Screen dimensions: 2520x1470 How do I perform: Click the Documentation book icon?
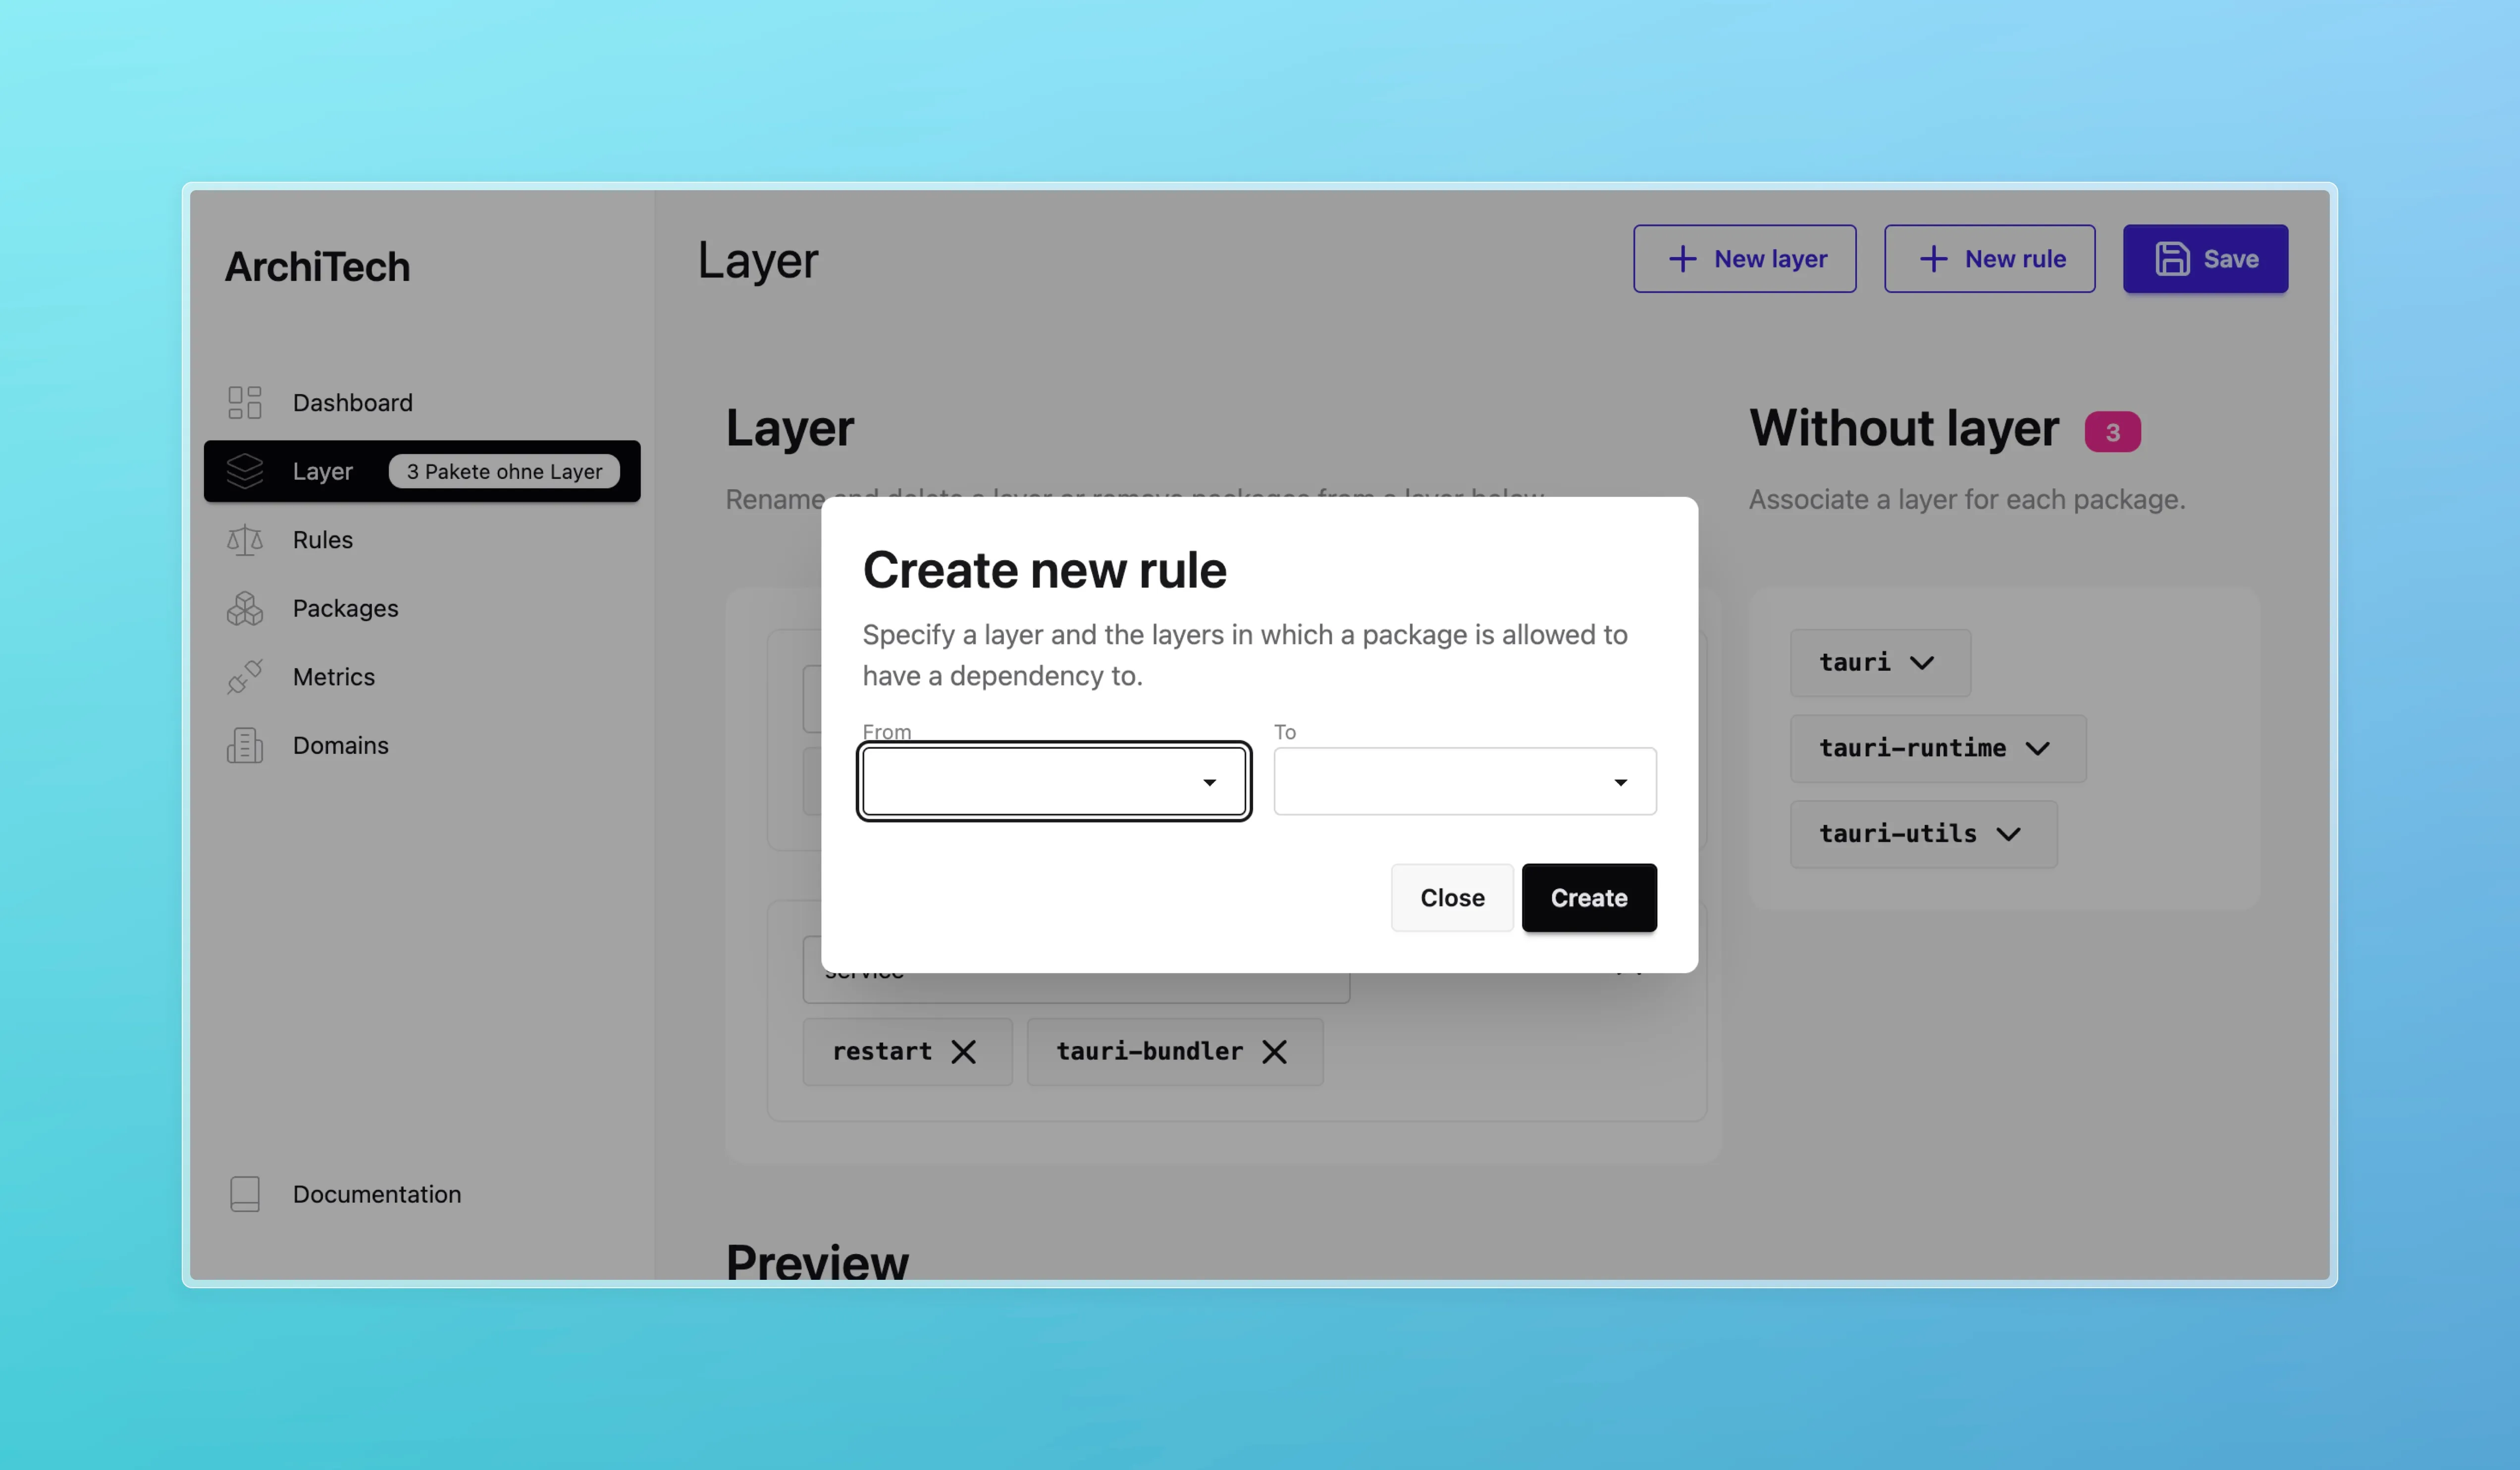point(244,1194)
